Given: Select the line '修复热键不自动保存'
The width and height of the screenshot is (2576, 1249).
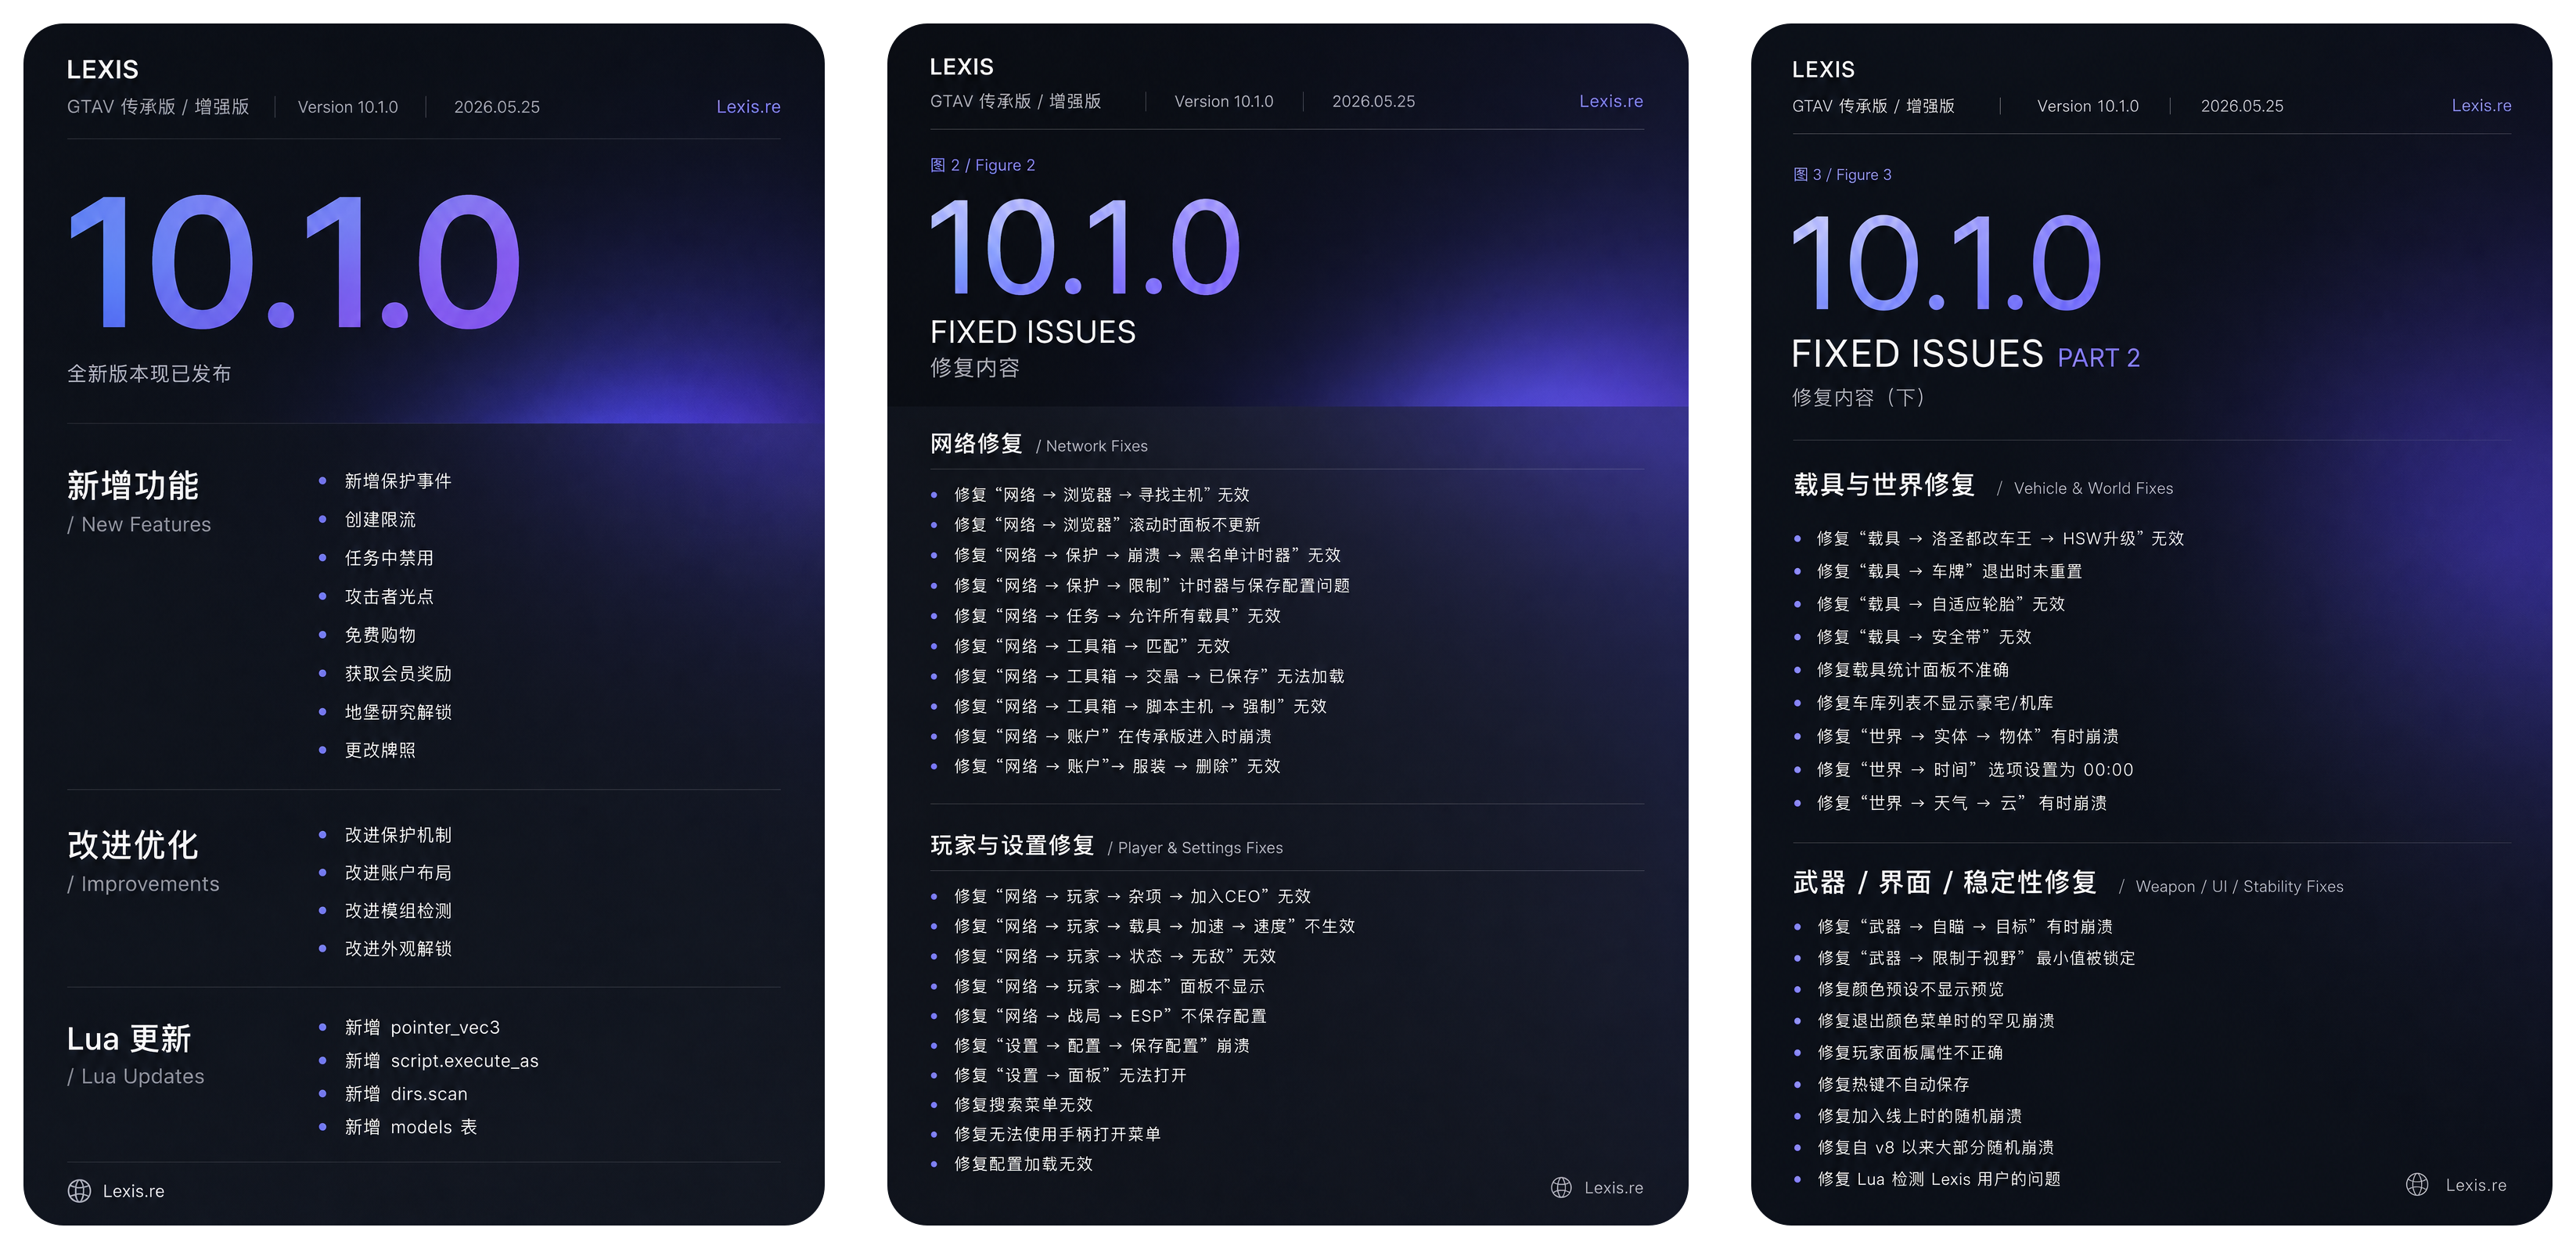Looking at the screenshot, I should point(1893,1084).
